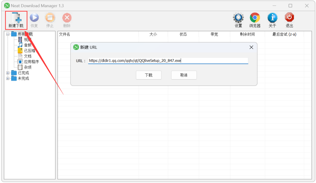Sort by 文件名 column header
This screenshot has height=183, width=316.
(x=98, y=34)
